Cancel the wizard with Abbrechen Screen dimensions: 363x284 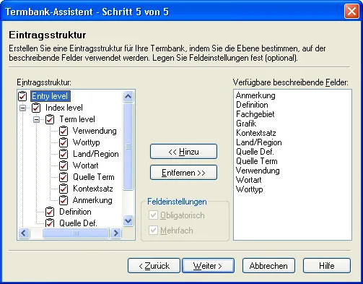(x=268, y=266)
